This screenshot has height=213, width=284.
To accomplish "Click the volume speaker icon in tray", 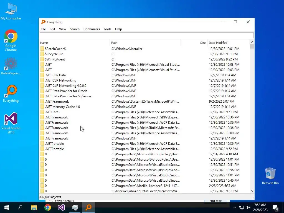I will point(248,207).
